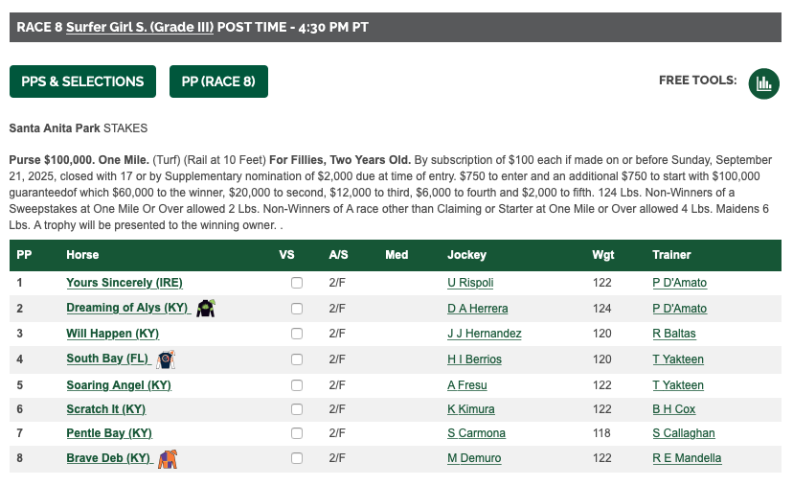Open the Free Tools chart icon

click(763, 81)
